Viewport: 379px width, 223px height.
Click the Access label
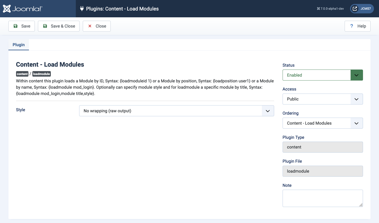tap(289, 89)
